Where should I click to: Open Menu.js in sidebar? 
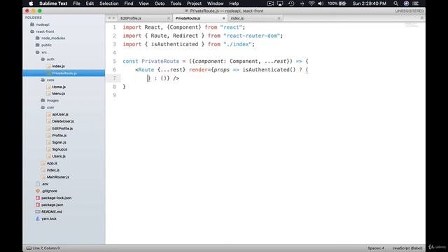click(x=58, y=94)
